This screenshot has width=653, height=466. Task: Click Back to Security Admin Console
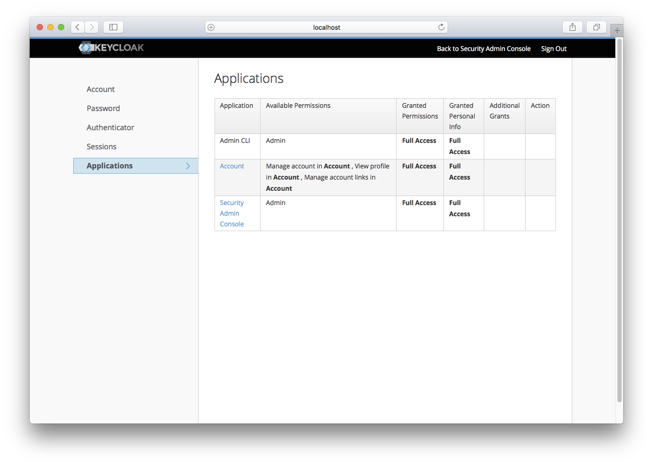point(484,48)
